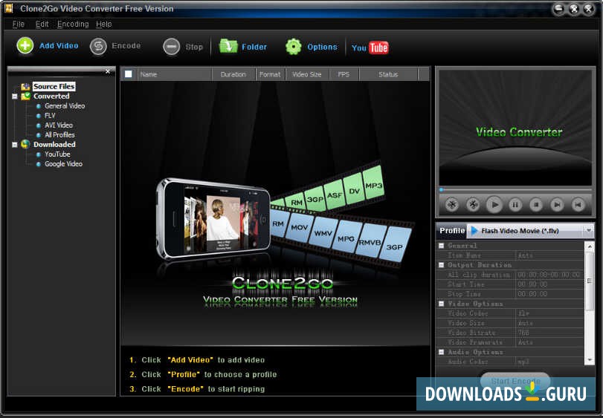Click the Status column header
The height and width of the screenshot is (418, 603).
[388, 74]
